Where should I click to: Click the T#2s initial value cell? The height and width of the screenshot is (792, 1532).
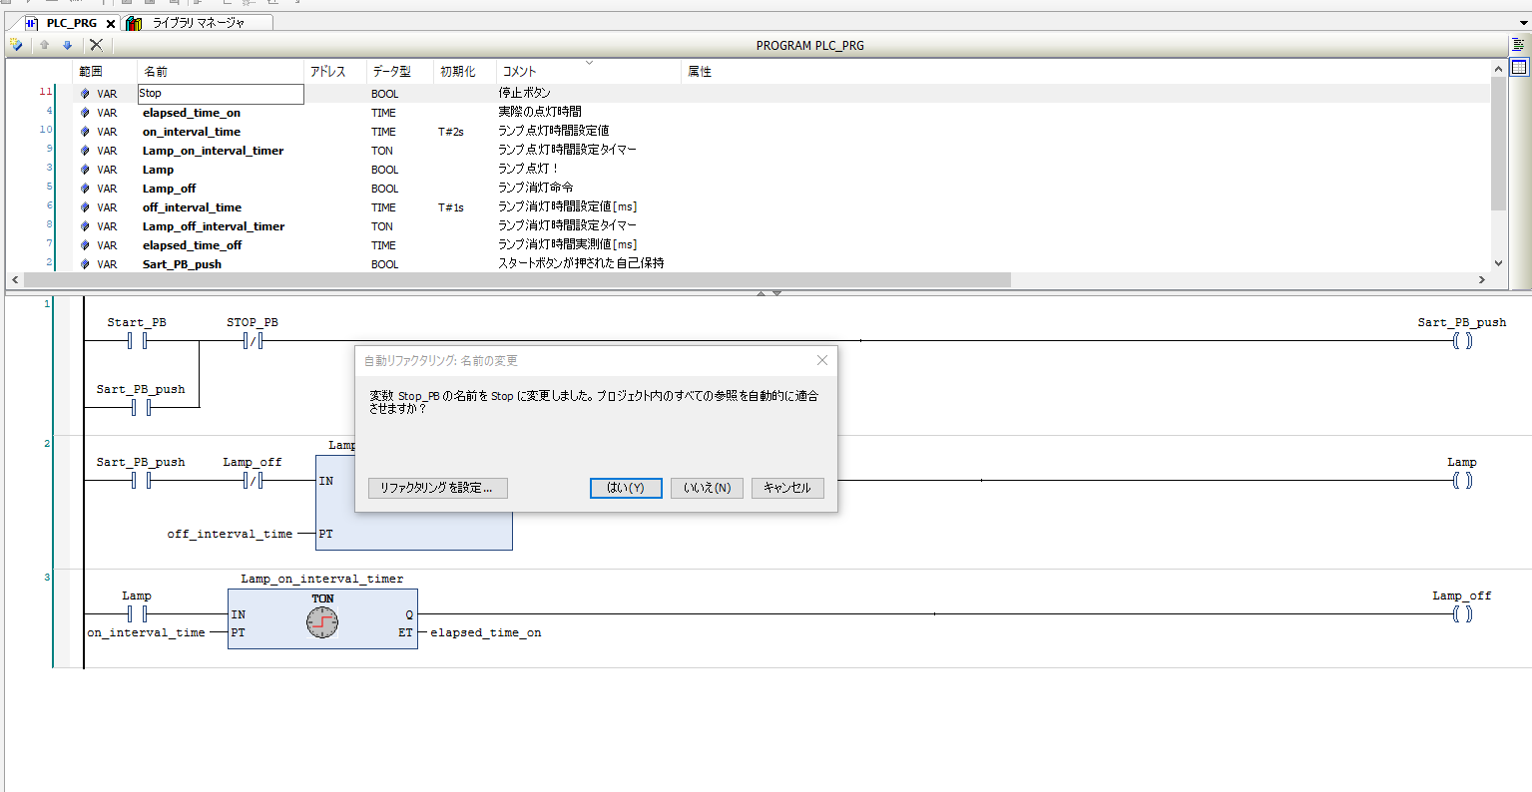(x=451, y=132)
